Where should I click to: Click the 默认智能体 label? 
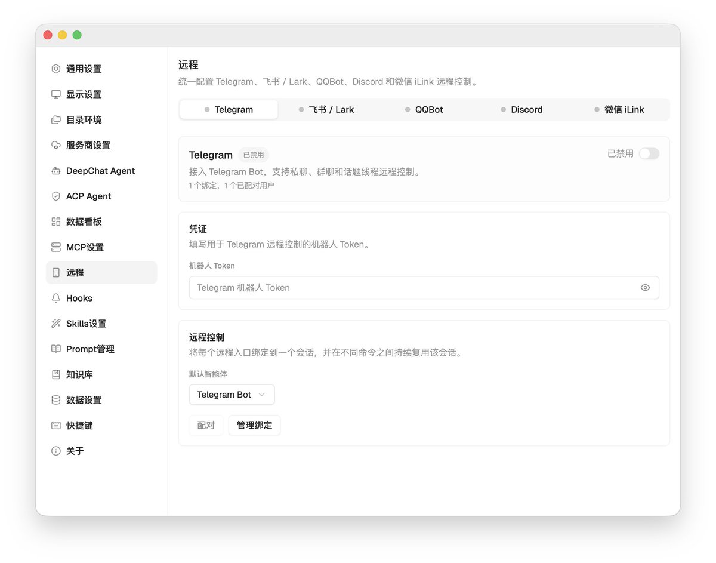pyautogui.click(x=208, y=374)
